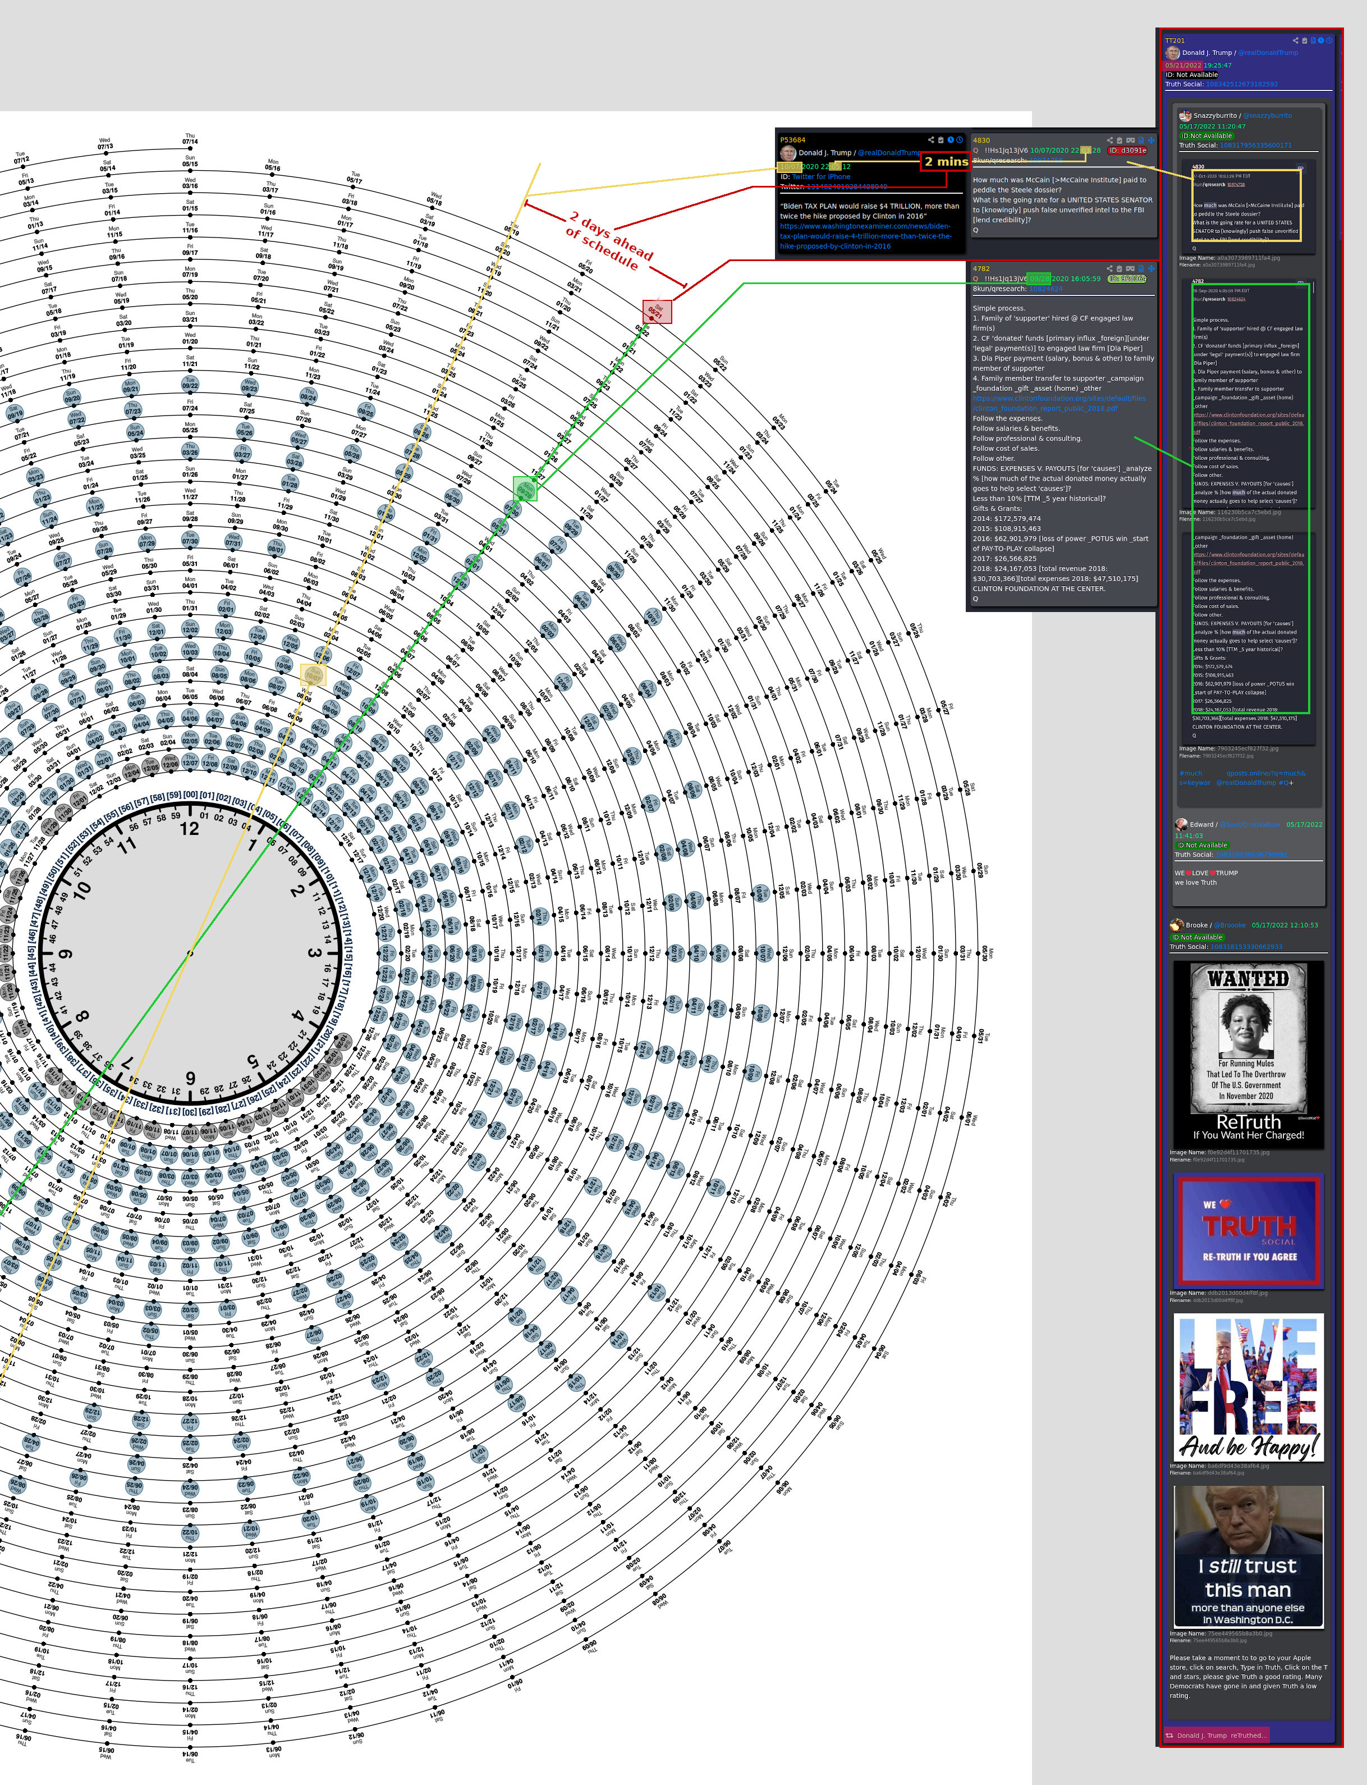Copy Q drop 4782 with clipboard icon
The width and height of the screenshot is (1367, 1785).
1120,268
